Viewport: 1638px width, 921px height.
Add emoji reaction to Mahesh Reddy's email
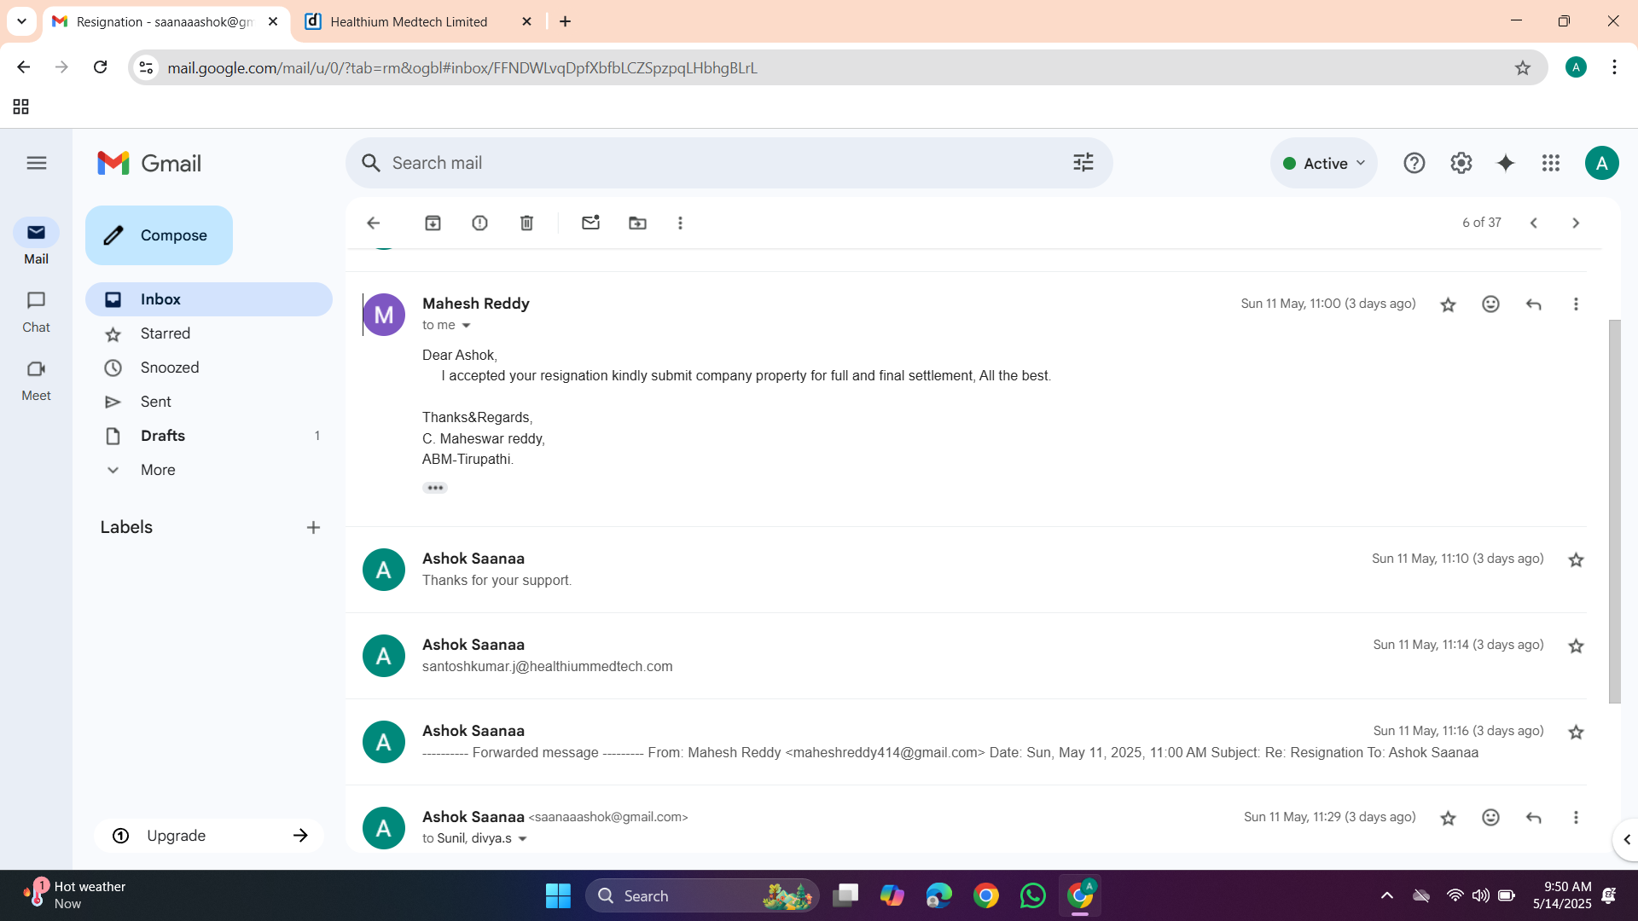click(1490, 304)
